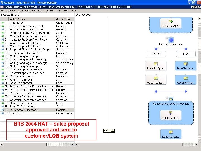
Task: Click the blue end icon of event 3
Action: tap(2, 29)
